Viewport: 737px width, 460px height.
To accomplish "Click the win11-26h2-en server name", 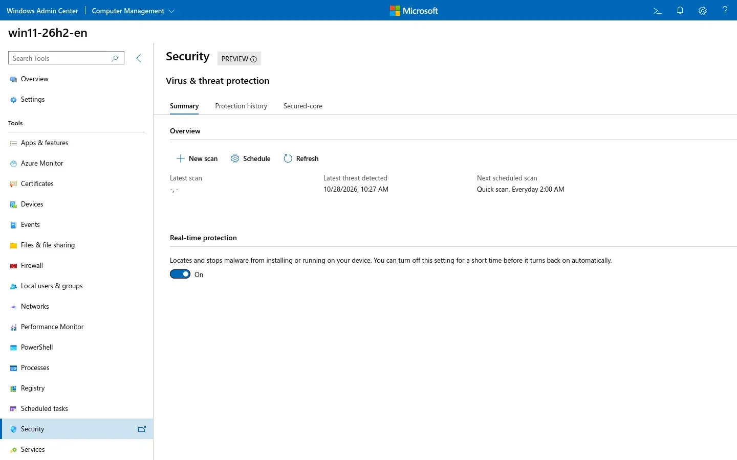I will point(48,33).
